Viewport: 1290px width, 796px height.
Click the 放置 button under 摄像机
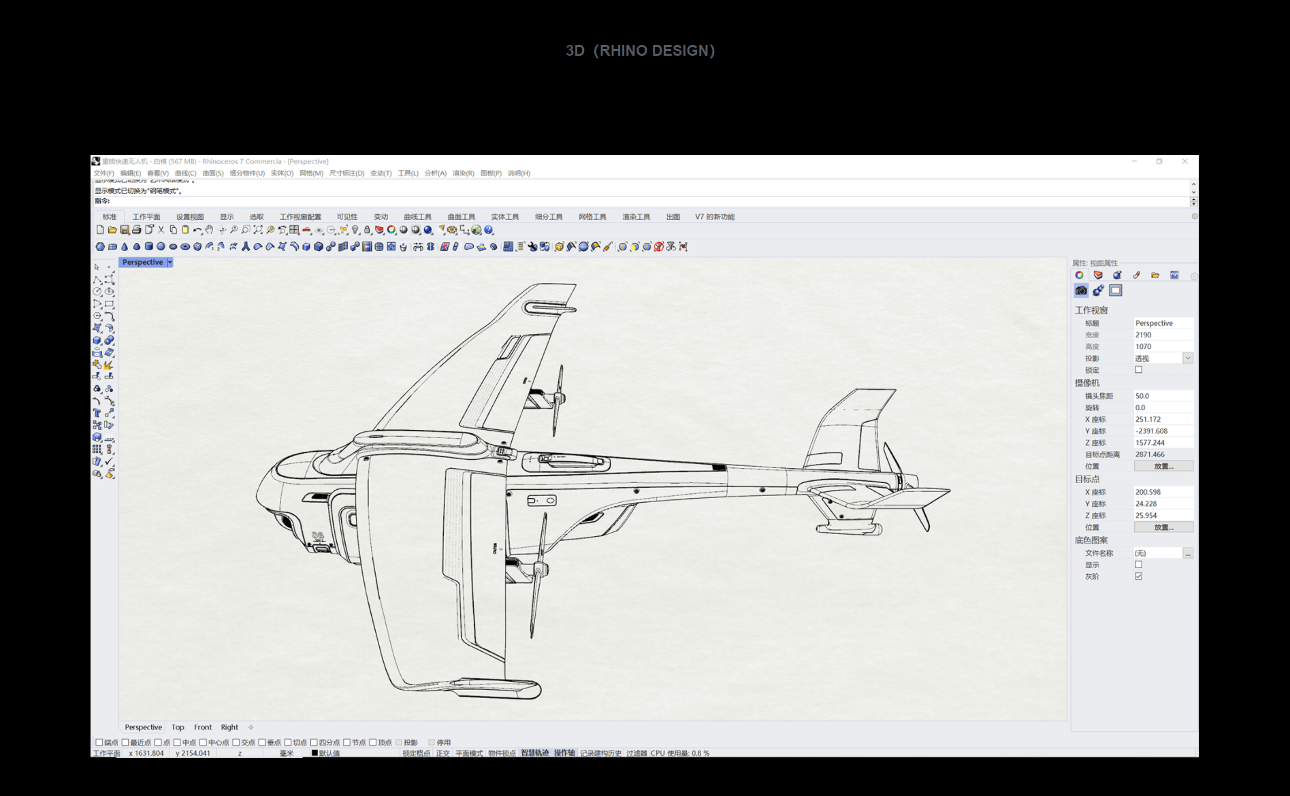tap(1164, 465)
